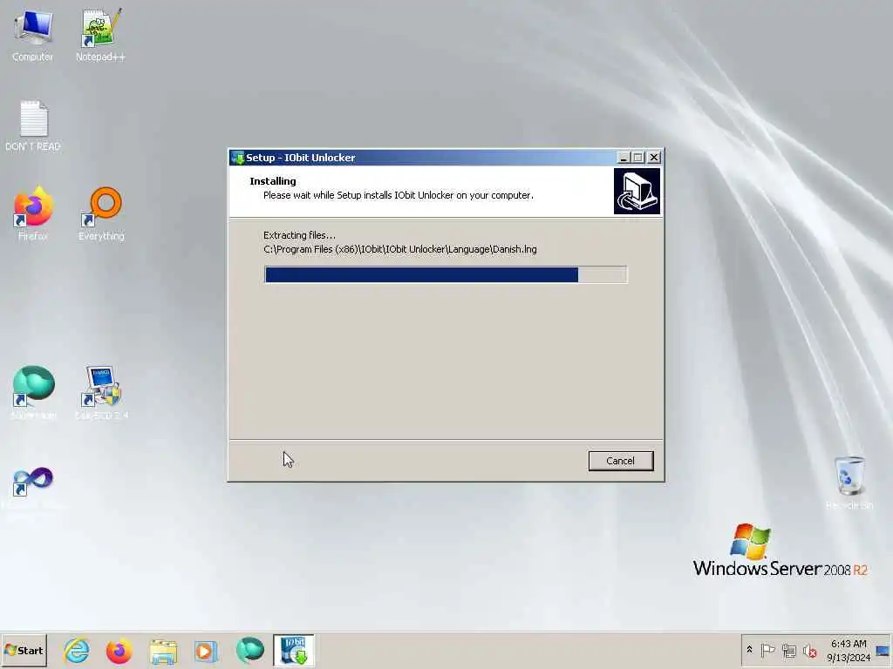This screenshot has height=669, width=893.
Task: Click the 'Please wait while Setup installs' text
Action: click(398, 195)
